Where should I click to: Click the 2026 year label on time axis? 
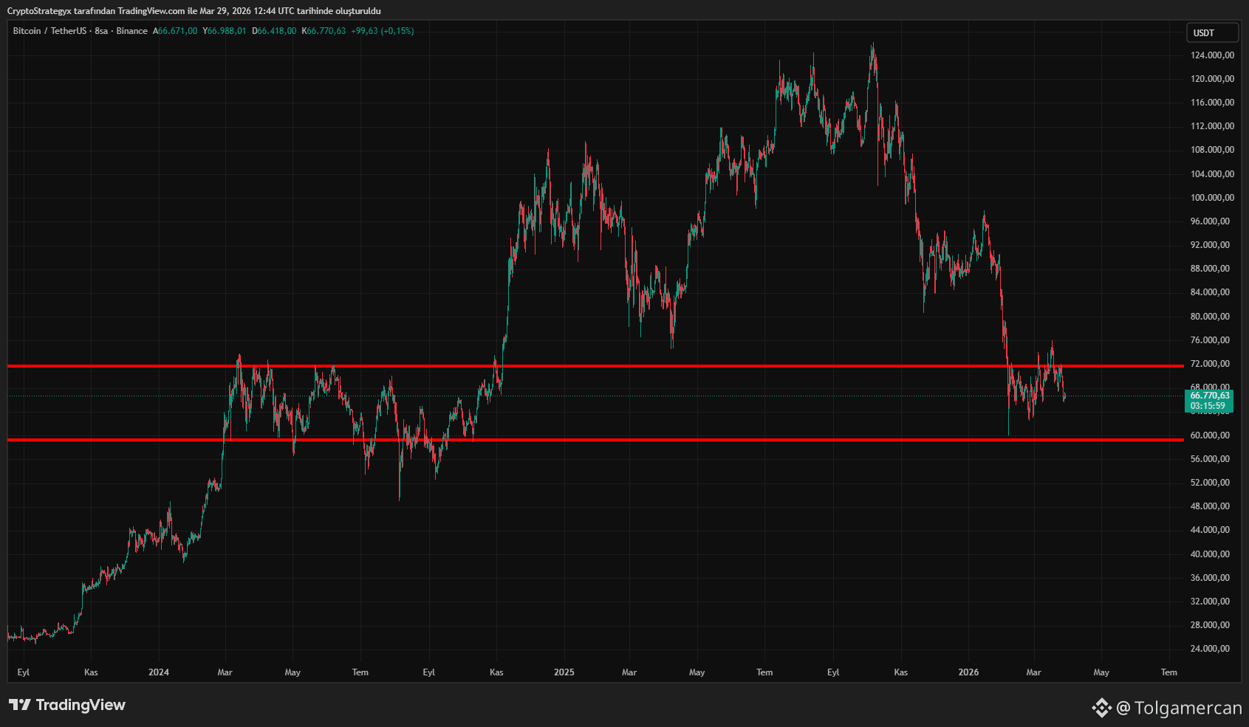[x=968, y=672]
